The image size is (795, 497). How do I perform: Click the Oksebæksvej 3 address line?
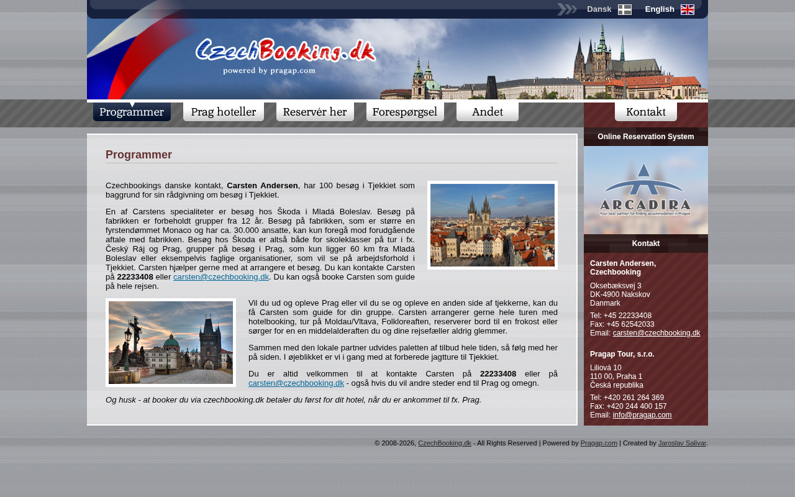coord(616,286)
